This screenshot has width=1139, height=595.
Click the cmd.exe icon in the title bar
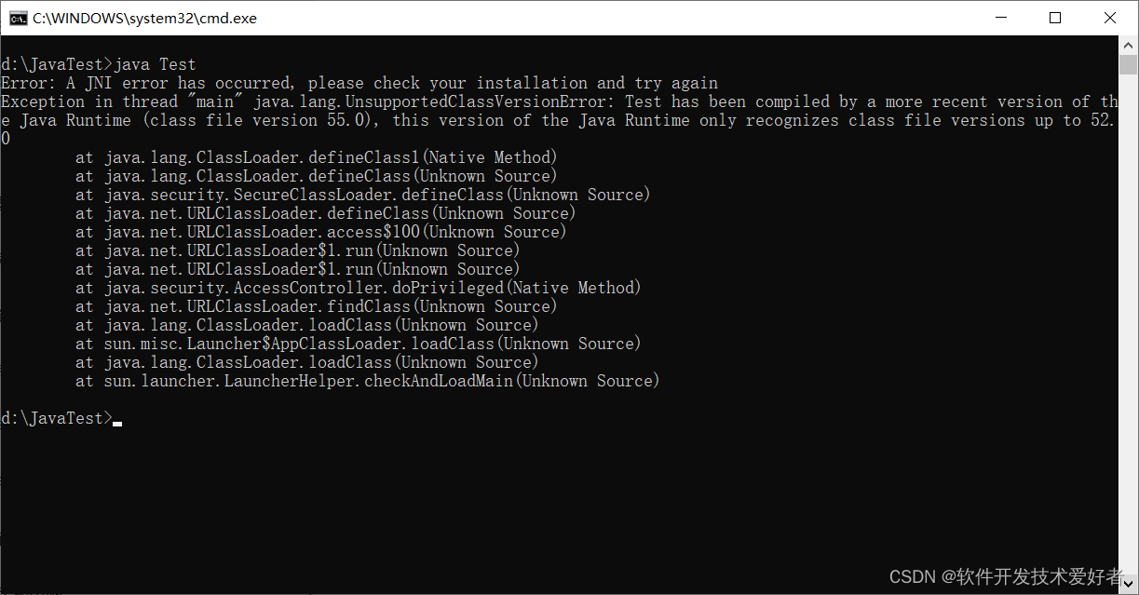(x=18, y=17)
